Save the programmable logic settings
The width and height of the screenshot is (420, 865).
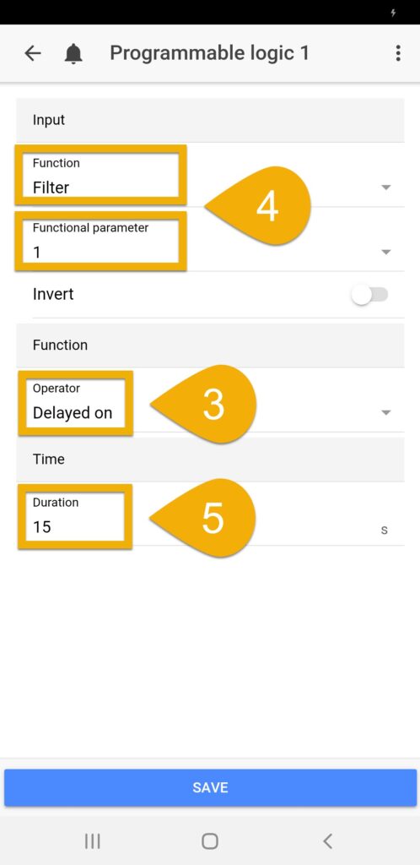point(210,788)
